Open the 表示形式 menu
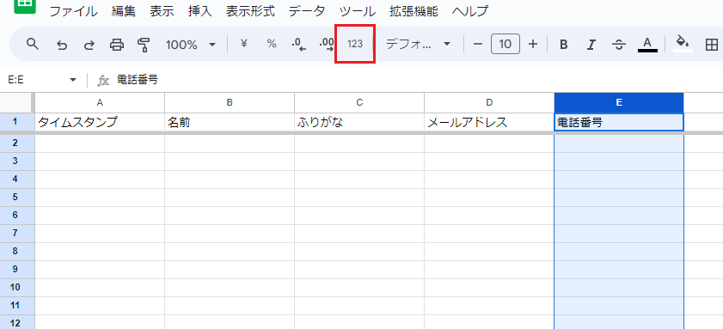Screen dimensions: 723x329 250,11
